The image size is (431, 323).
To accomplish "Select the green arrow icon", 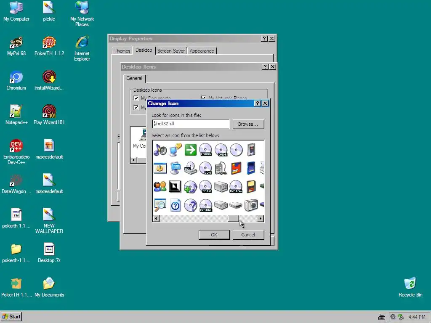I will point(191,150).
